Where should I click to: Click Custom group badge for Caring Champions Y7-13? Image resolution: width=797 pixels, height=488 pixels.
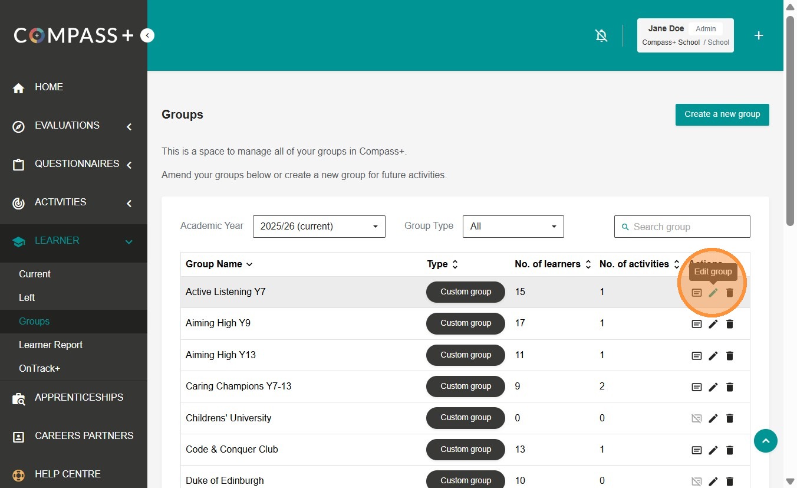point(466,387)
